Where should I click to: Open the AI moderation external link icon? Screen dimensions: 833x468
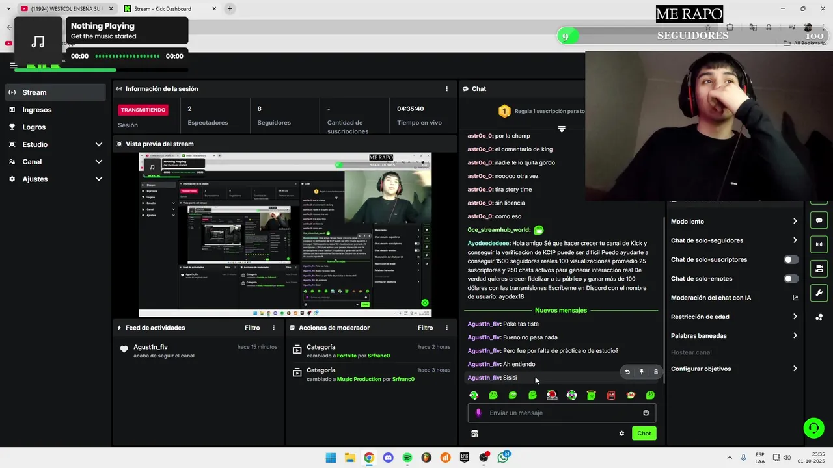click(x=795, y=298)
